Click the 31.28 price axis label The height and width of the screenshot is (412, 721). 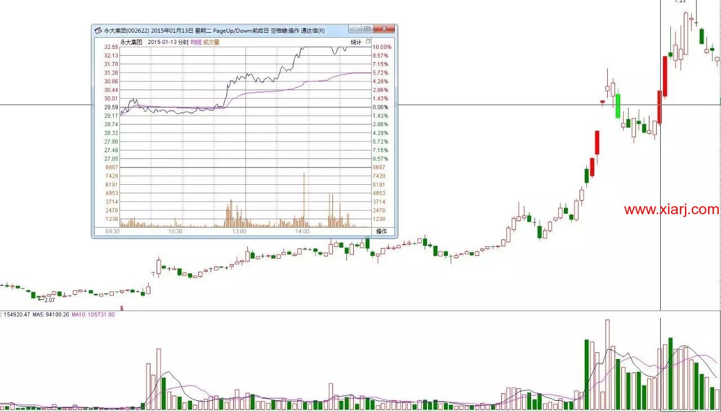pos(111,73)
